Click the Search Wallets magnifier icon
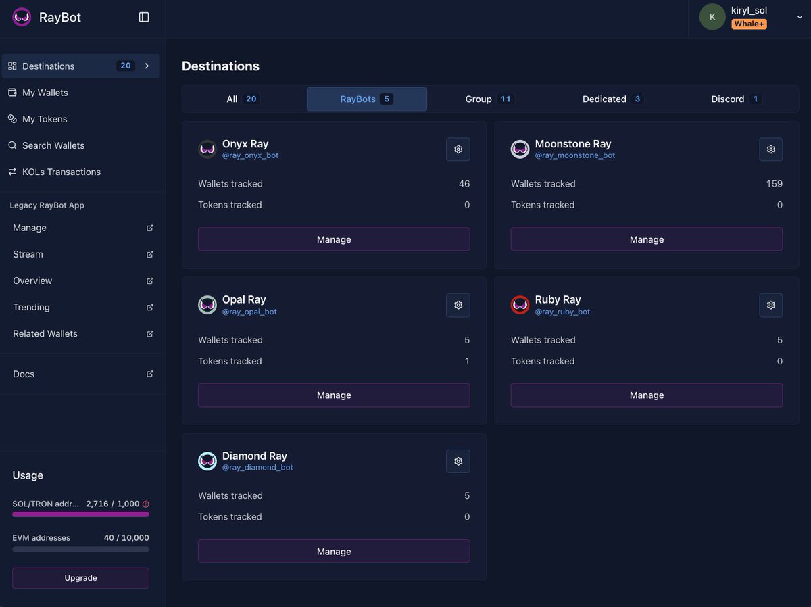Screen dimensions: 811x607 [x=11, y=145]
